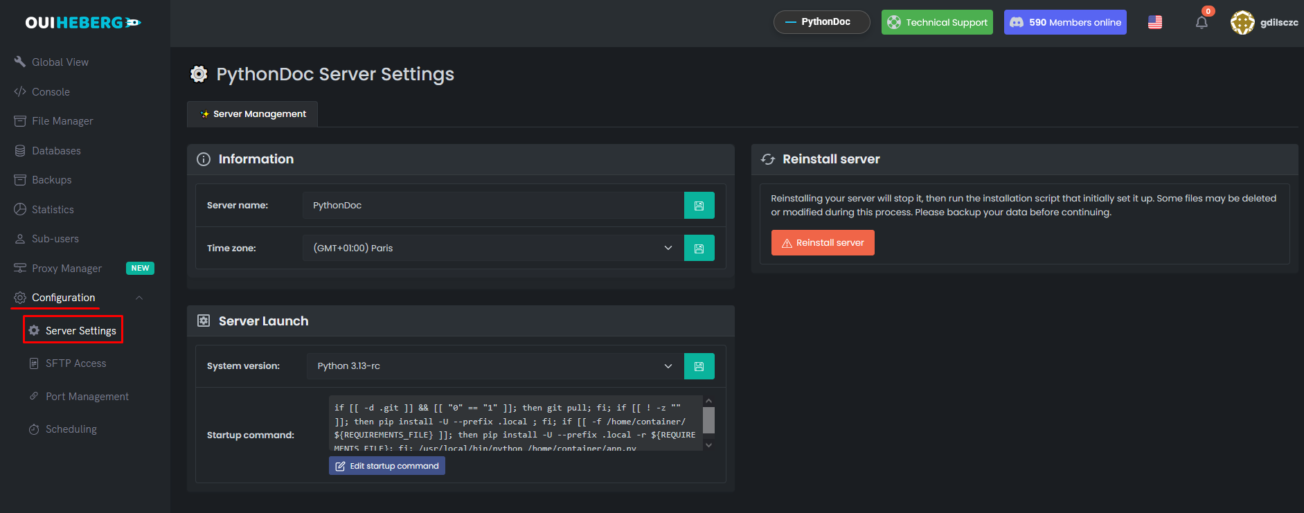Click the Reinstall server button
This screenshot has width=1304, height=513.
click(823, 243)
